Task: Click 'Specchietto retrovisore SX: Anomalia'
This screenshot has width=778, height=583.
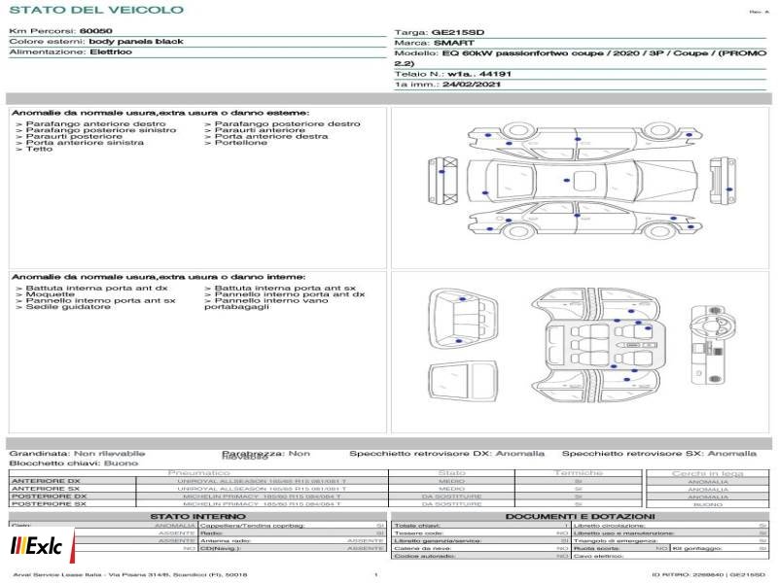Action: point(659,454)
